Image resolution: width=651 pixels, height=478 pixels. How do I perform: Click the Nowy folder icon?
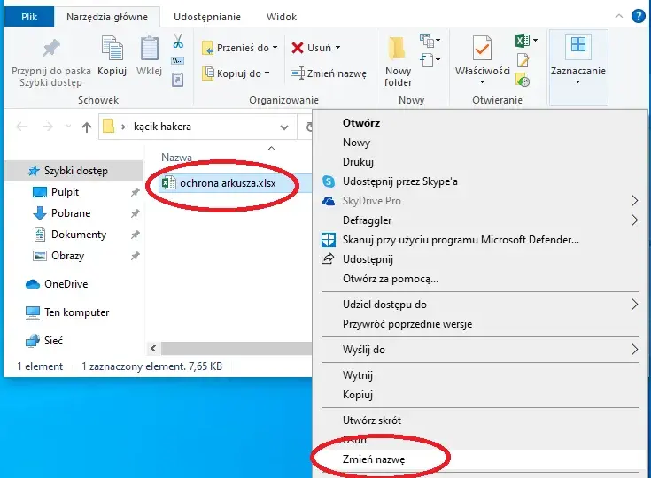pos(397,49)
